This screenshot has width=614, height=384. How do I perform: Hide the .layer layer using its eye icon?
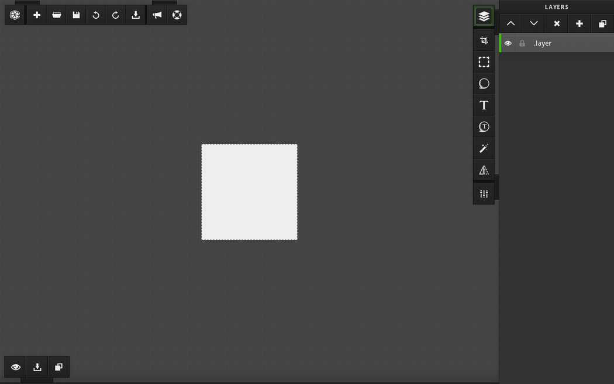508,43
